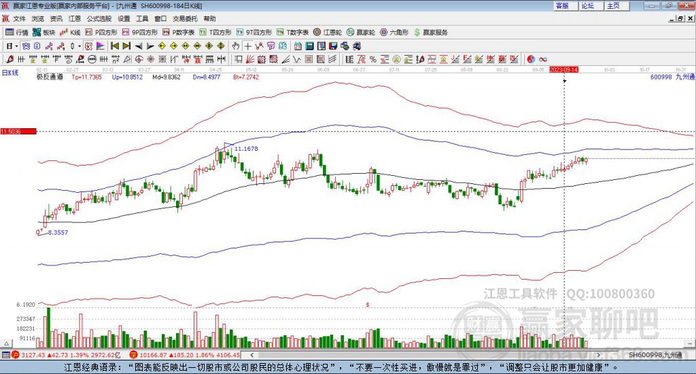Open the 江恩 menu

tap(75, 18)
